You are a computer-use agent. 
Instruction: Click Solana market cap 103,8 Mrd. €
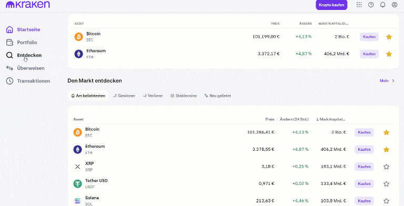[x=333, y=201]
